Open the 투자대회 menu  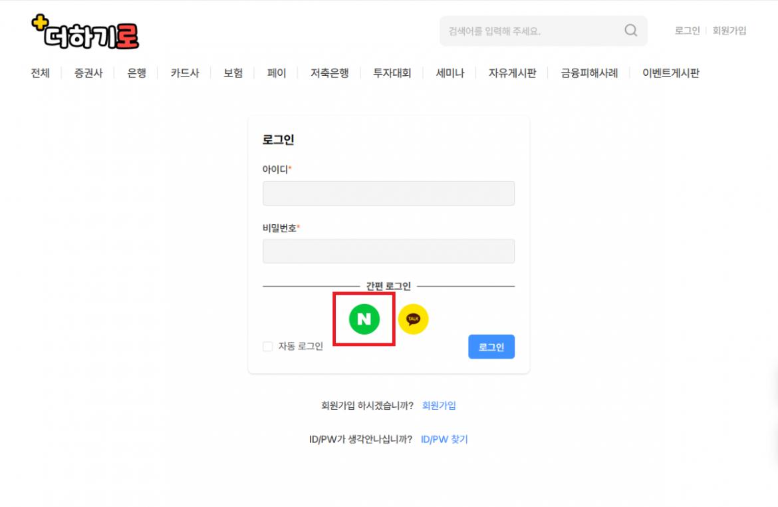pyautogui.click(x=392, y=73)
